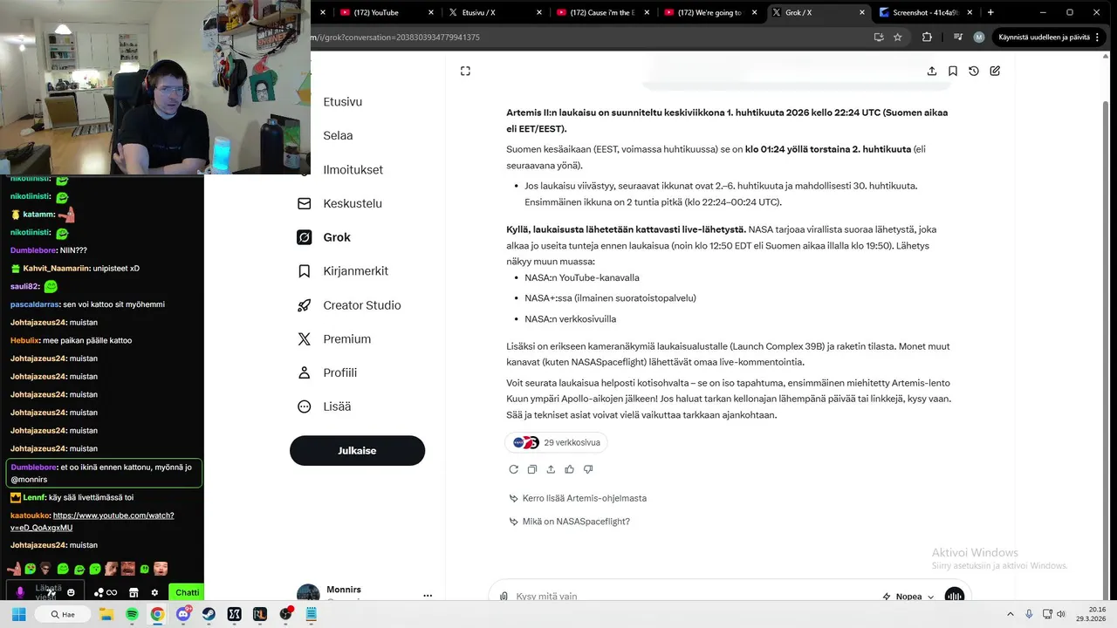Open the Chrome extensions menu
Image resolution: width=1117 pixels, height=628 pixels.
pyautogui.click(x=927, y=38)
